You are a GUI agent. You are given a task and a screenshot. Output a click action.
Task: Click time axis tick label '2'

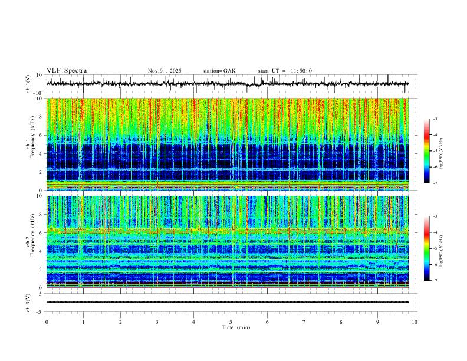tap(120, 322)
